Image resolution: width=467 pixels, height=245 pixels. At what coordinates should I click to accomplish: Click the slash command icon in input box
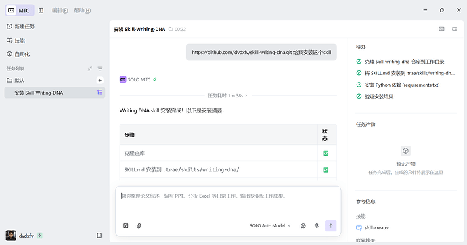pyautogui.click(x=126, y=225)
